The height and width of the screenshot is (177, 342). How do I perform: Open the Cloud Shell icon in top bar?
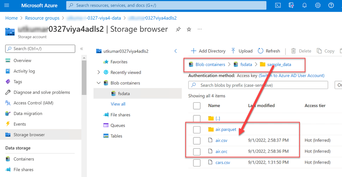pyautogui.click(x=278, y=5)
